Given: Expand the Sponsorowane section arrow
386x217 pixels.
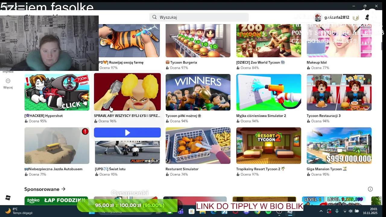Looking at the screenshot, I should [x=63, y=189].
